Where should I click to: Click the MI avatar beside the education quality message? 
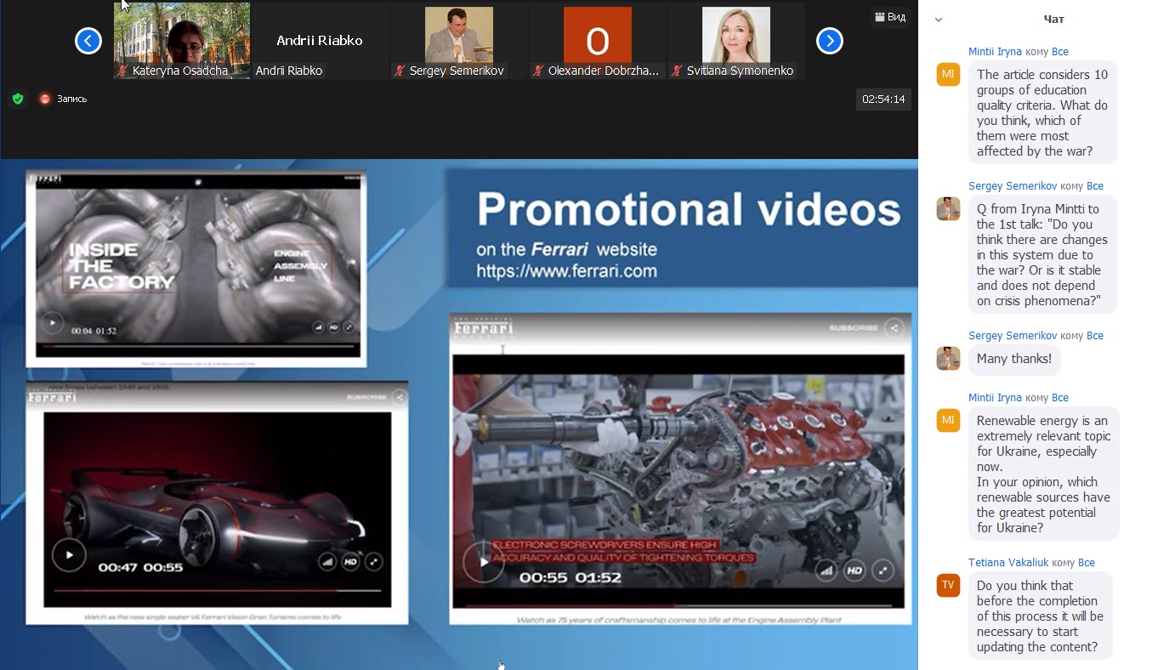click(x=948, y=74)
